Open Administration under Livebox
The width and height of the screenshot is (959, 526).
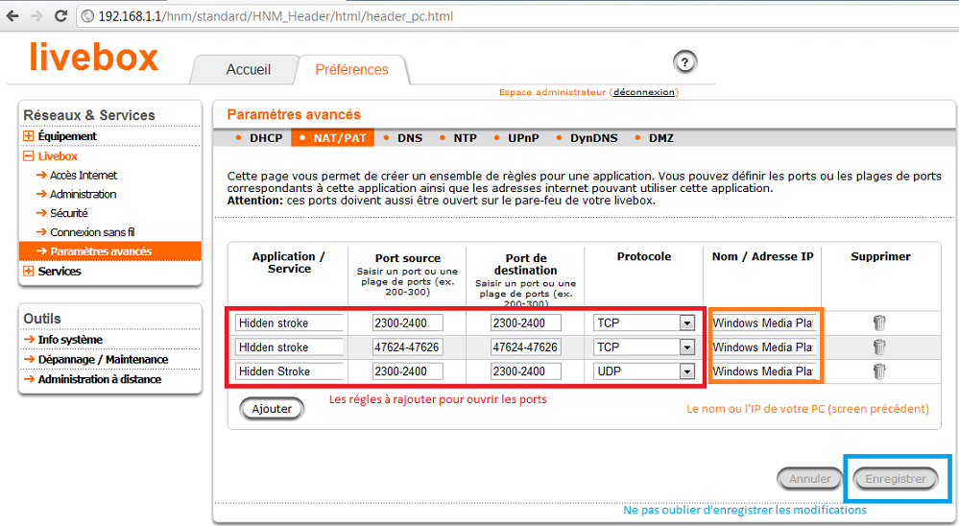(x=83, y=194)
